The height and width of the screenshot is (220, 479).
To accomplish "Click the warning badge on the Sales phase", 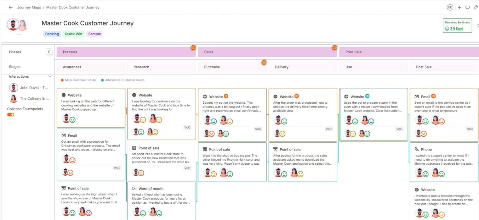I will [x=334, y=48].
